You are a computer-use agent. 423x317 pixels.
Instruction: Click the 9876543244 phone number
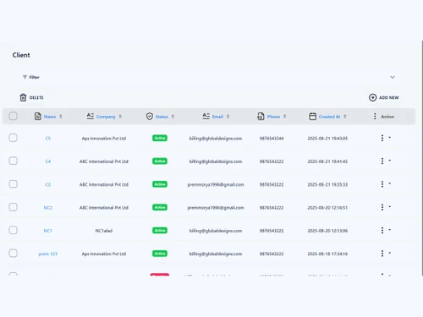pyautogui.click(x=272, y=139)
